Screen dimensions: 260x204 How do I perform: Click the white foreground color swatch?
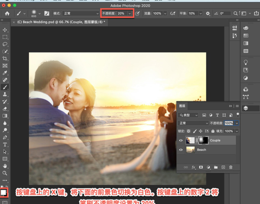coord(4,193)
